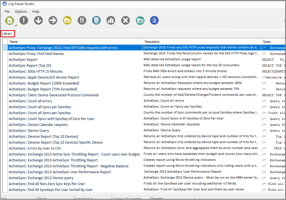Open the Options menu
Viewport: 286px width, 200px height.
[21, 12]
